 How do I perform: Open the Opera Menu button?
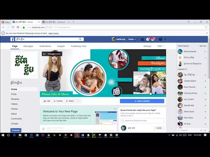point(6,22)
